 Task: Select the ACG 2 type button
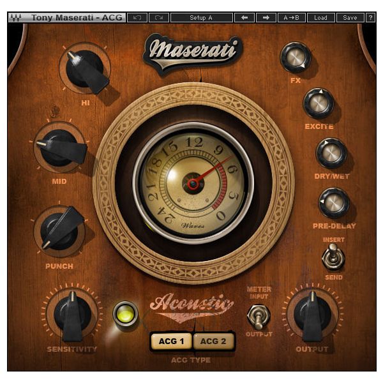[213, 342]
